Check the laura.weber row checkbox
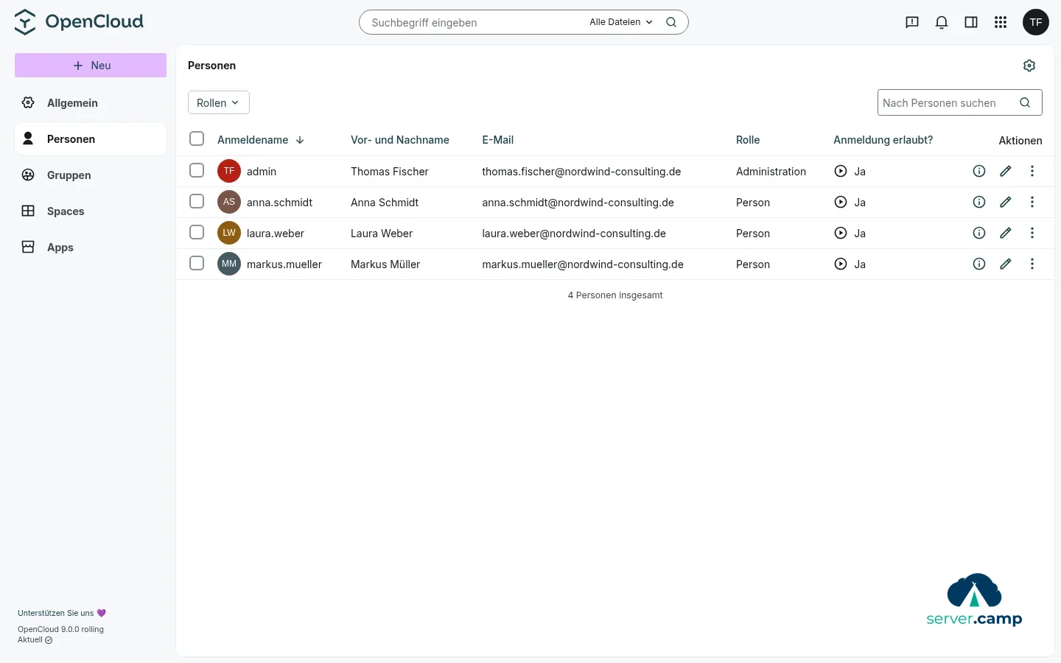Screen dimensions: 1061x663 [197, 232]
